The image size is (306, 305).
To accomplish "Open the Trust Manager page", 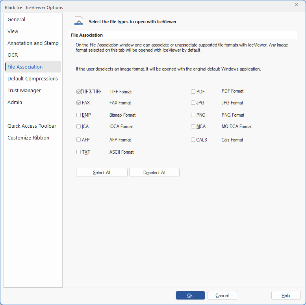I will tap(33, 90).
